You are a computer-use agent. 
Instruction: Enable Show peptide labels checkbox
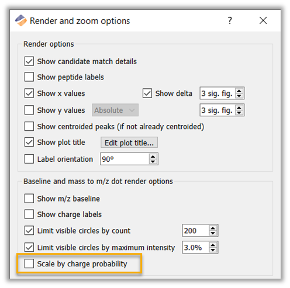click(x=29, y=77)
